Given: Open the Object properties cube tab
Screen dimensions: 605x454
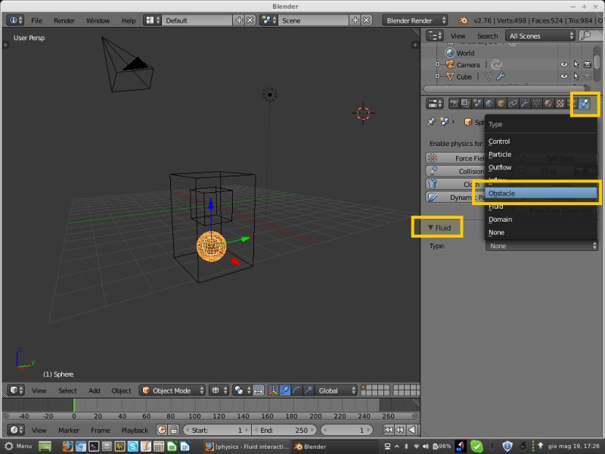Looking at the screenshot, I should click(x=501, y=104).
